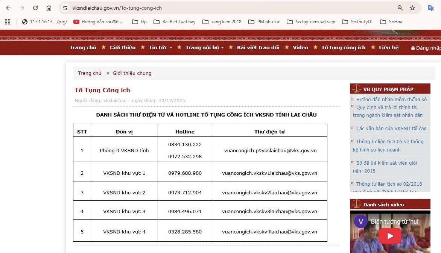Go to Bài viết trao đổi menu

(x=258, y=47)
